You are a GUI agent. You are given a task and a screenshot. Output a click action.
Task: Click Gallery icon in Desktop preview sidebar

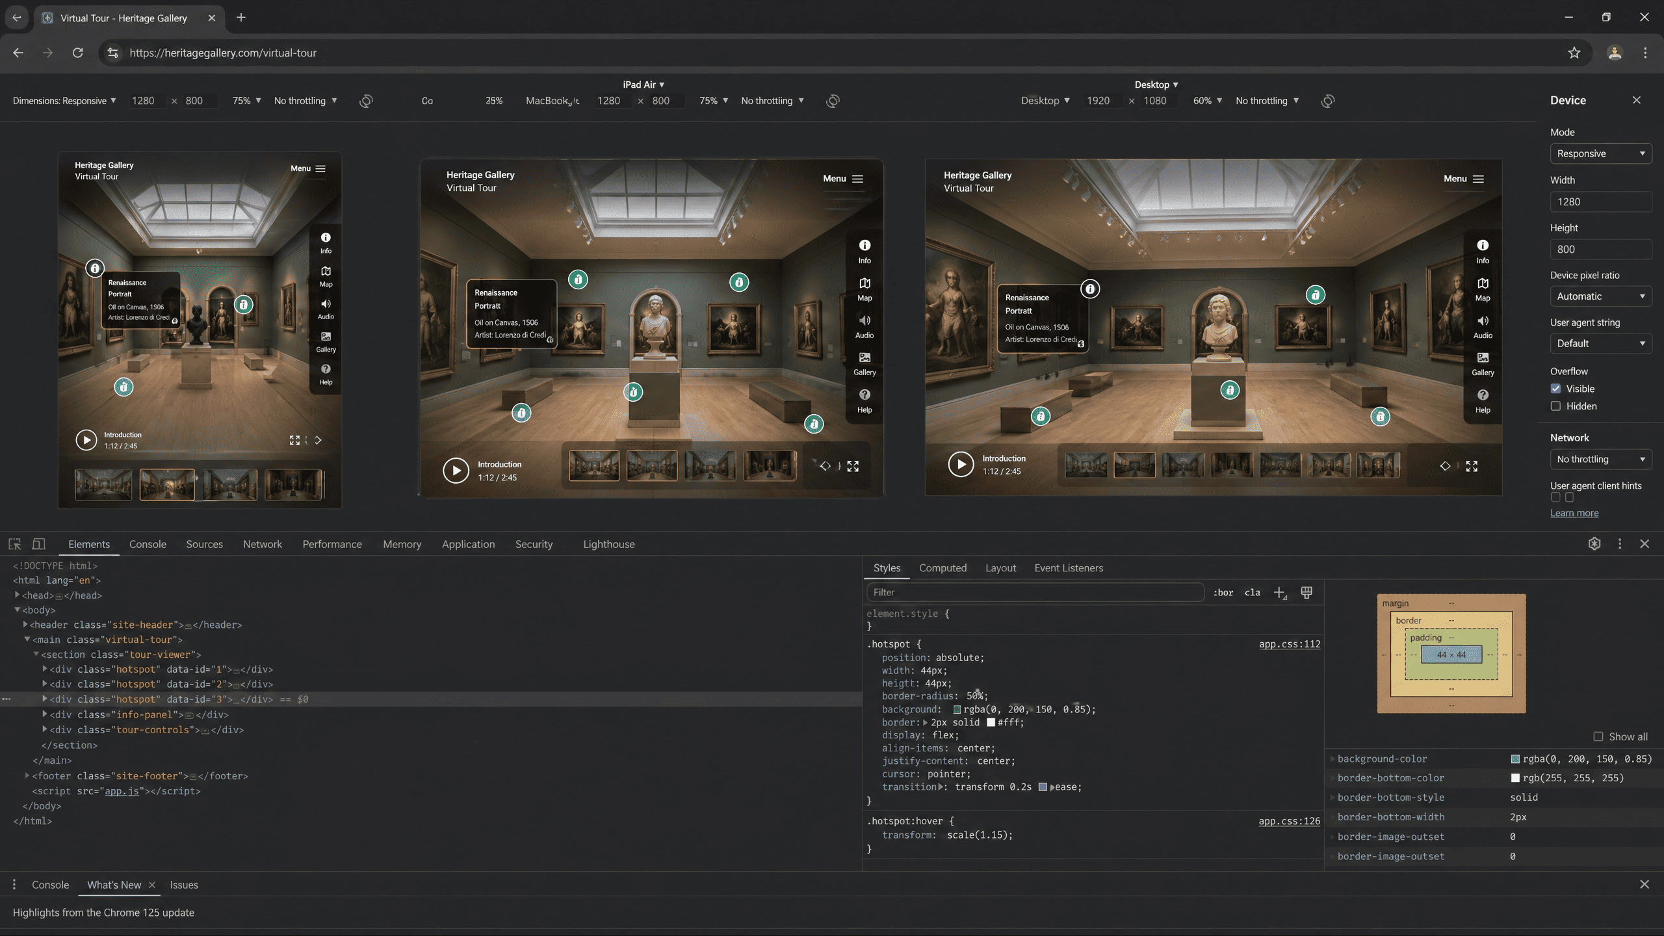pyautogui.click(x=1483, y=357)
